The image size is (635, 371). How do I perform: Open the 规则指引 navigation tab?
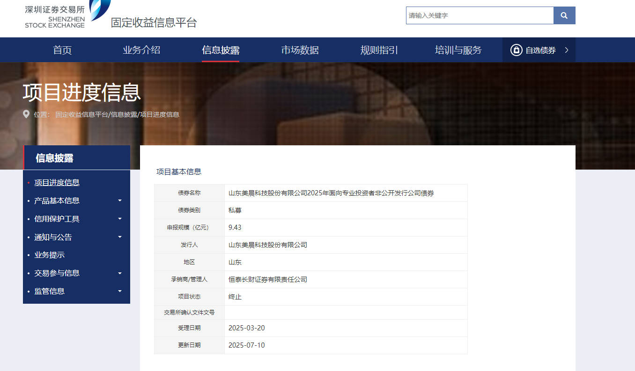tap(379, 50)
